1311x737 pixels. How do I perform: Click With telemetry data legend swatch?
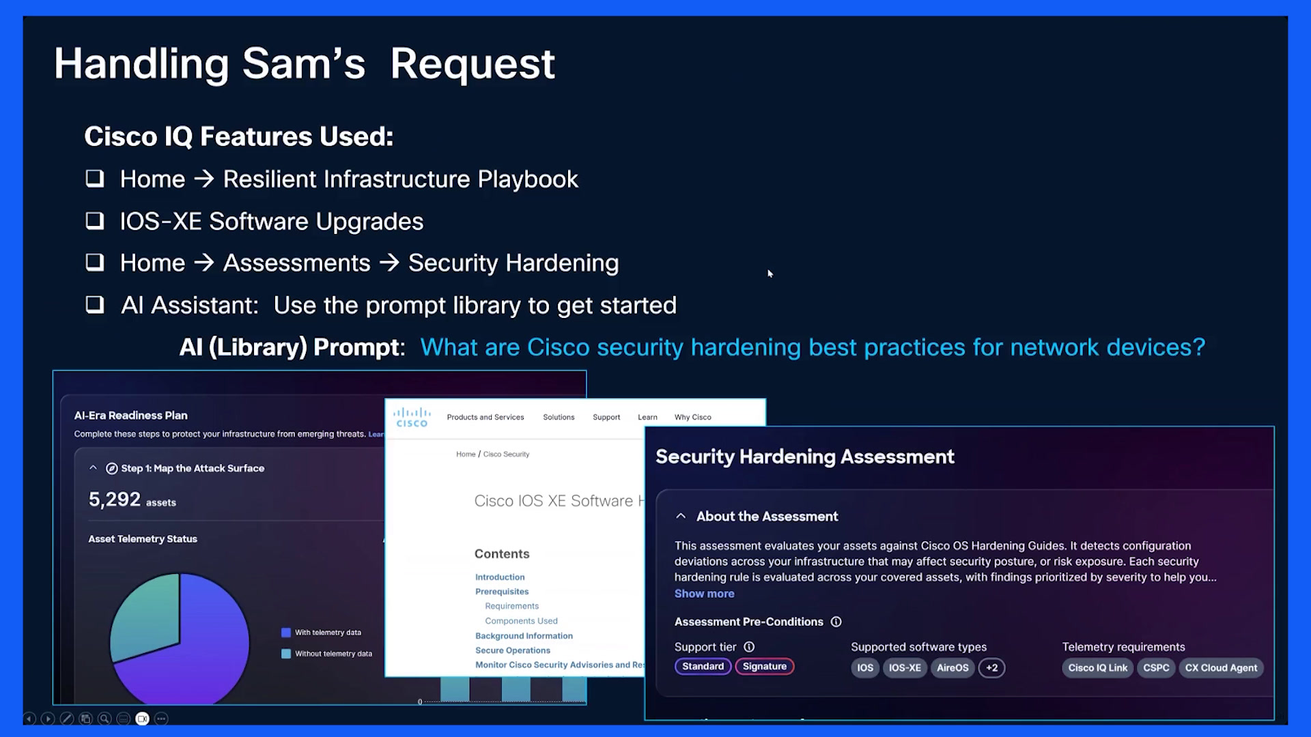[x=286, y=633]
